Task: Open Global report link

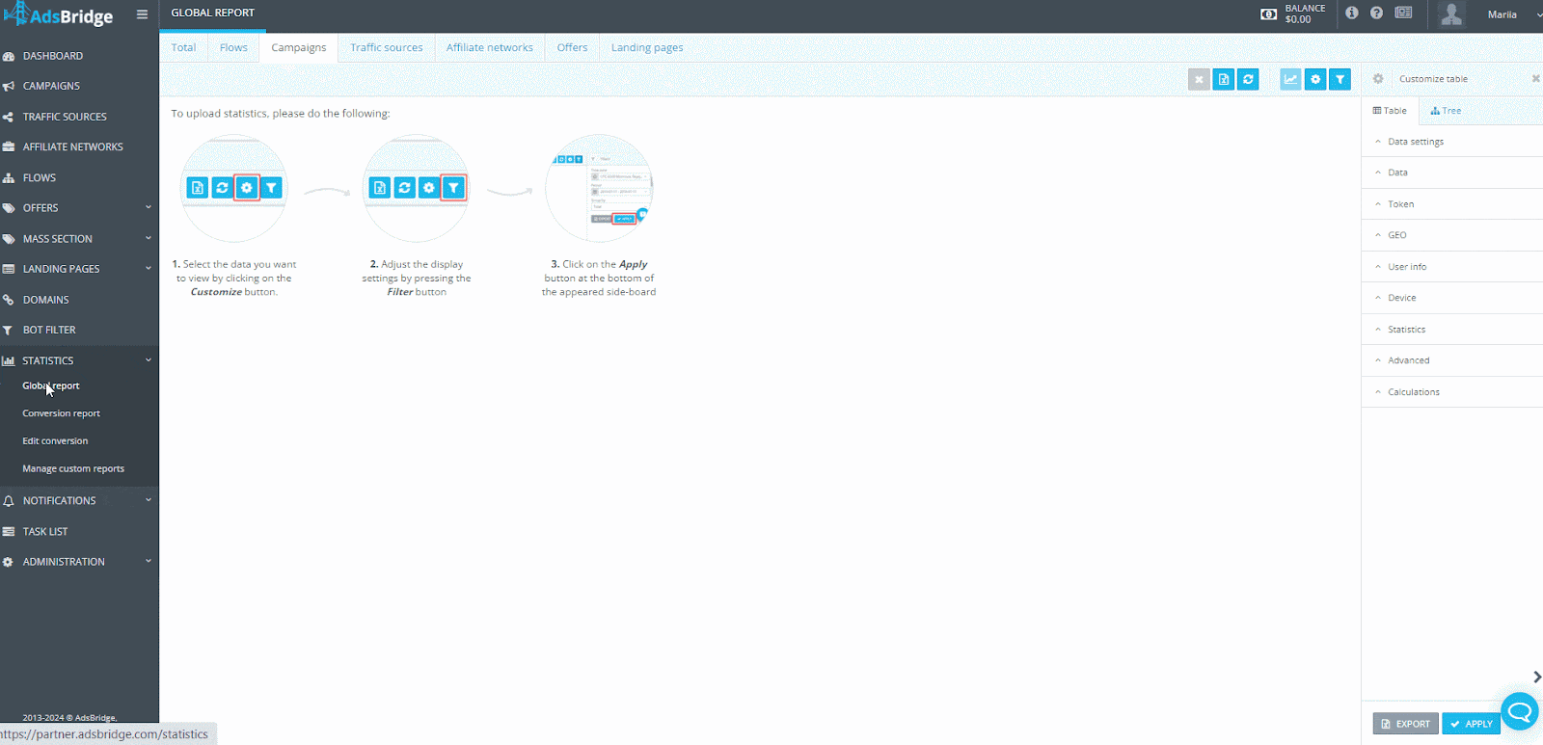Action: [x=51, y=386]
